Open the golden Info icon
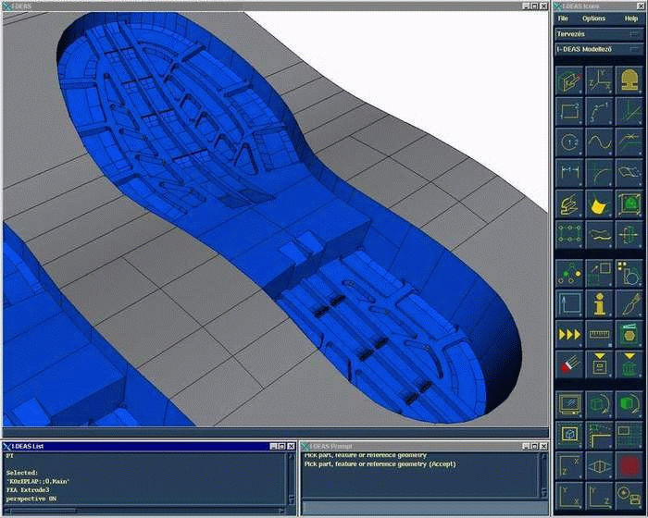 click(x=599, y=304)
